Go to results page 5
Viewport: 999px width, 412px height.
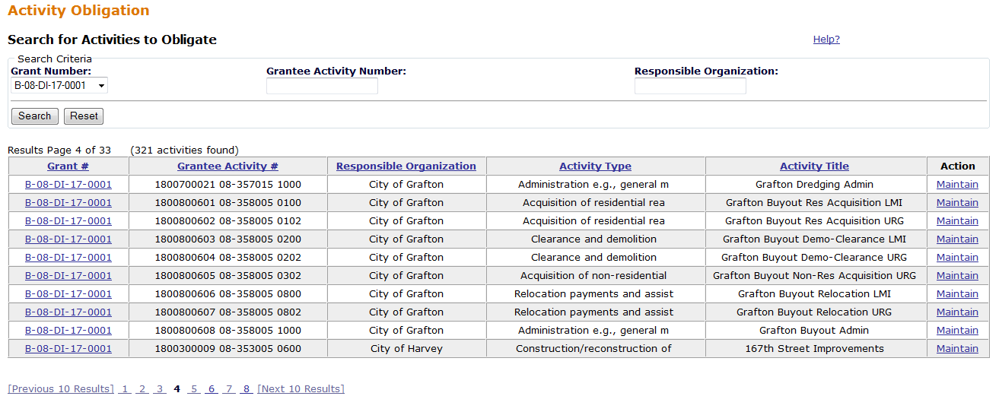point(194,389)
